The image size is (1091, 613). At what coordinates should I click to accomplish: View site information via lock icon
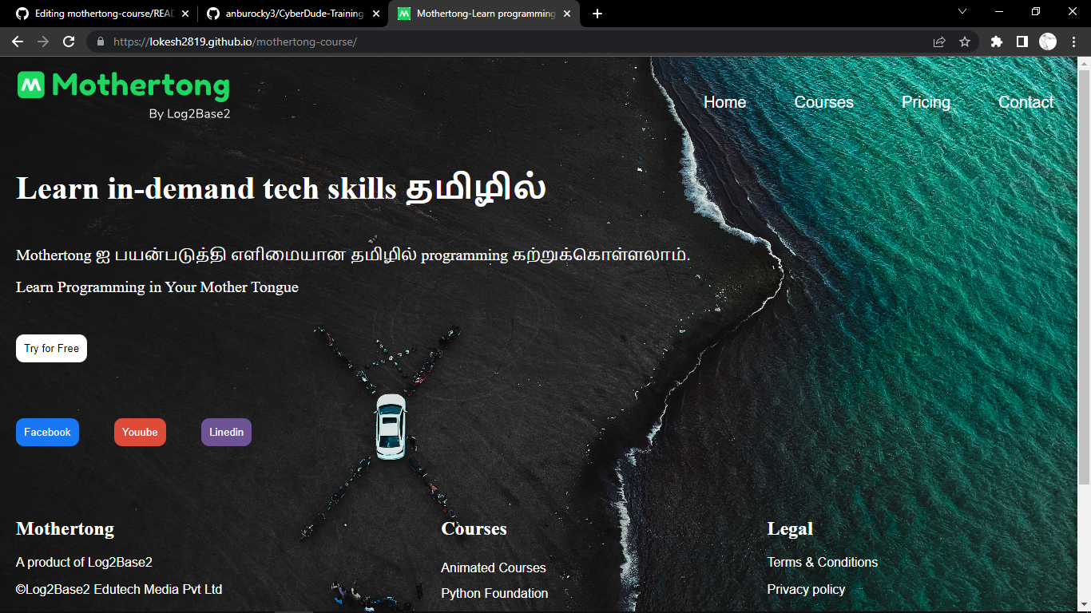[100, 42]
